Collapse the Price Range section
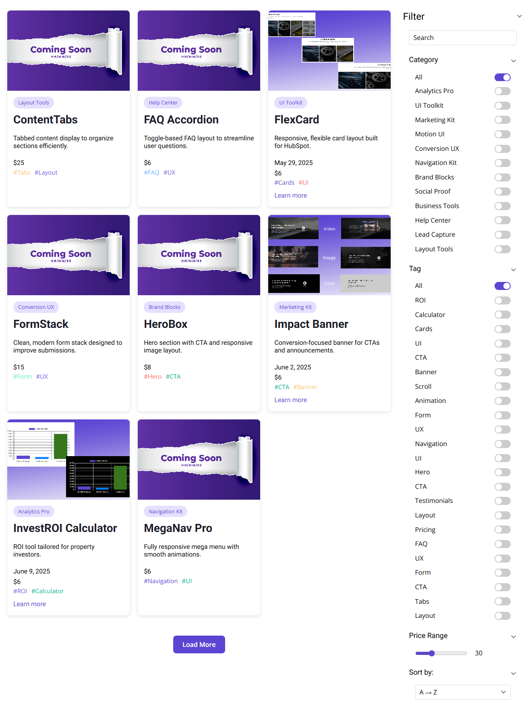The width and height of the screenshot is (530, 709). pos(513,636)
